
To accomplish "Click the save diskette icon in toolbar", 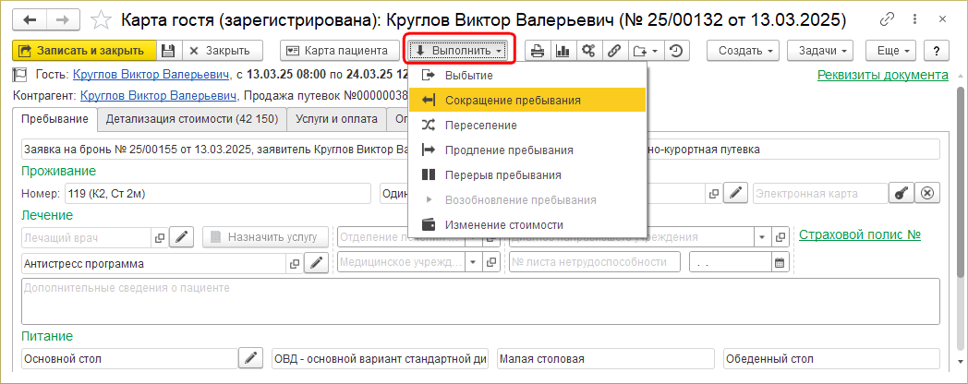I will coord(167,51).
